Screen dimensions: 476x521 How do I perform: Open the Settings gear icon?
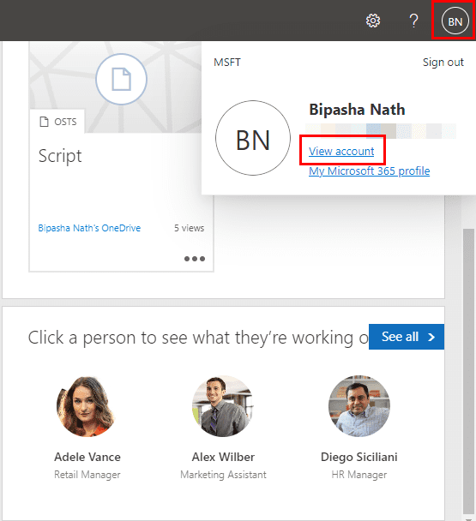(x=373, y=21)
